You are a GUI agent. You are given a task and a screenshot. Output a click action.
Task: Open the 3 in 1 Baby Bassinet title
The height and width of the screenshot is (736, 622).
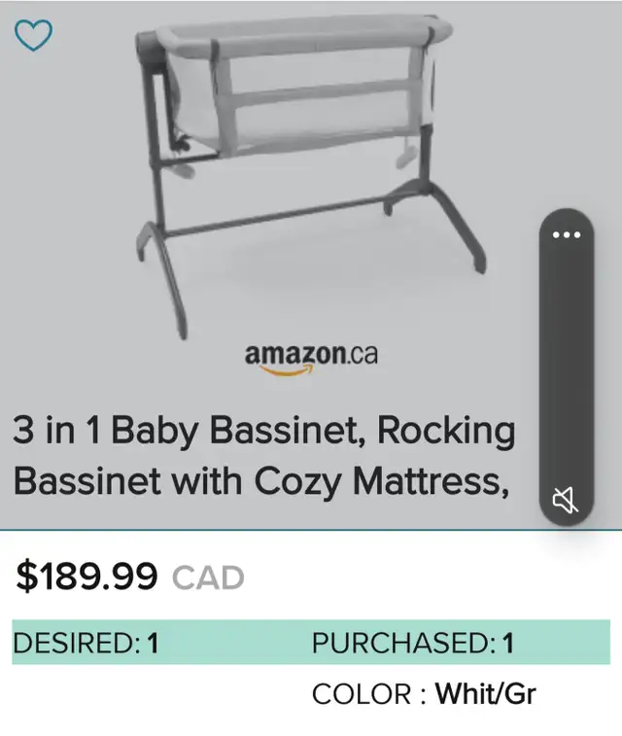264,455
